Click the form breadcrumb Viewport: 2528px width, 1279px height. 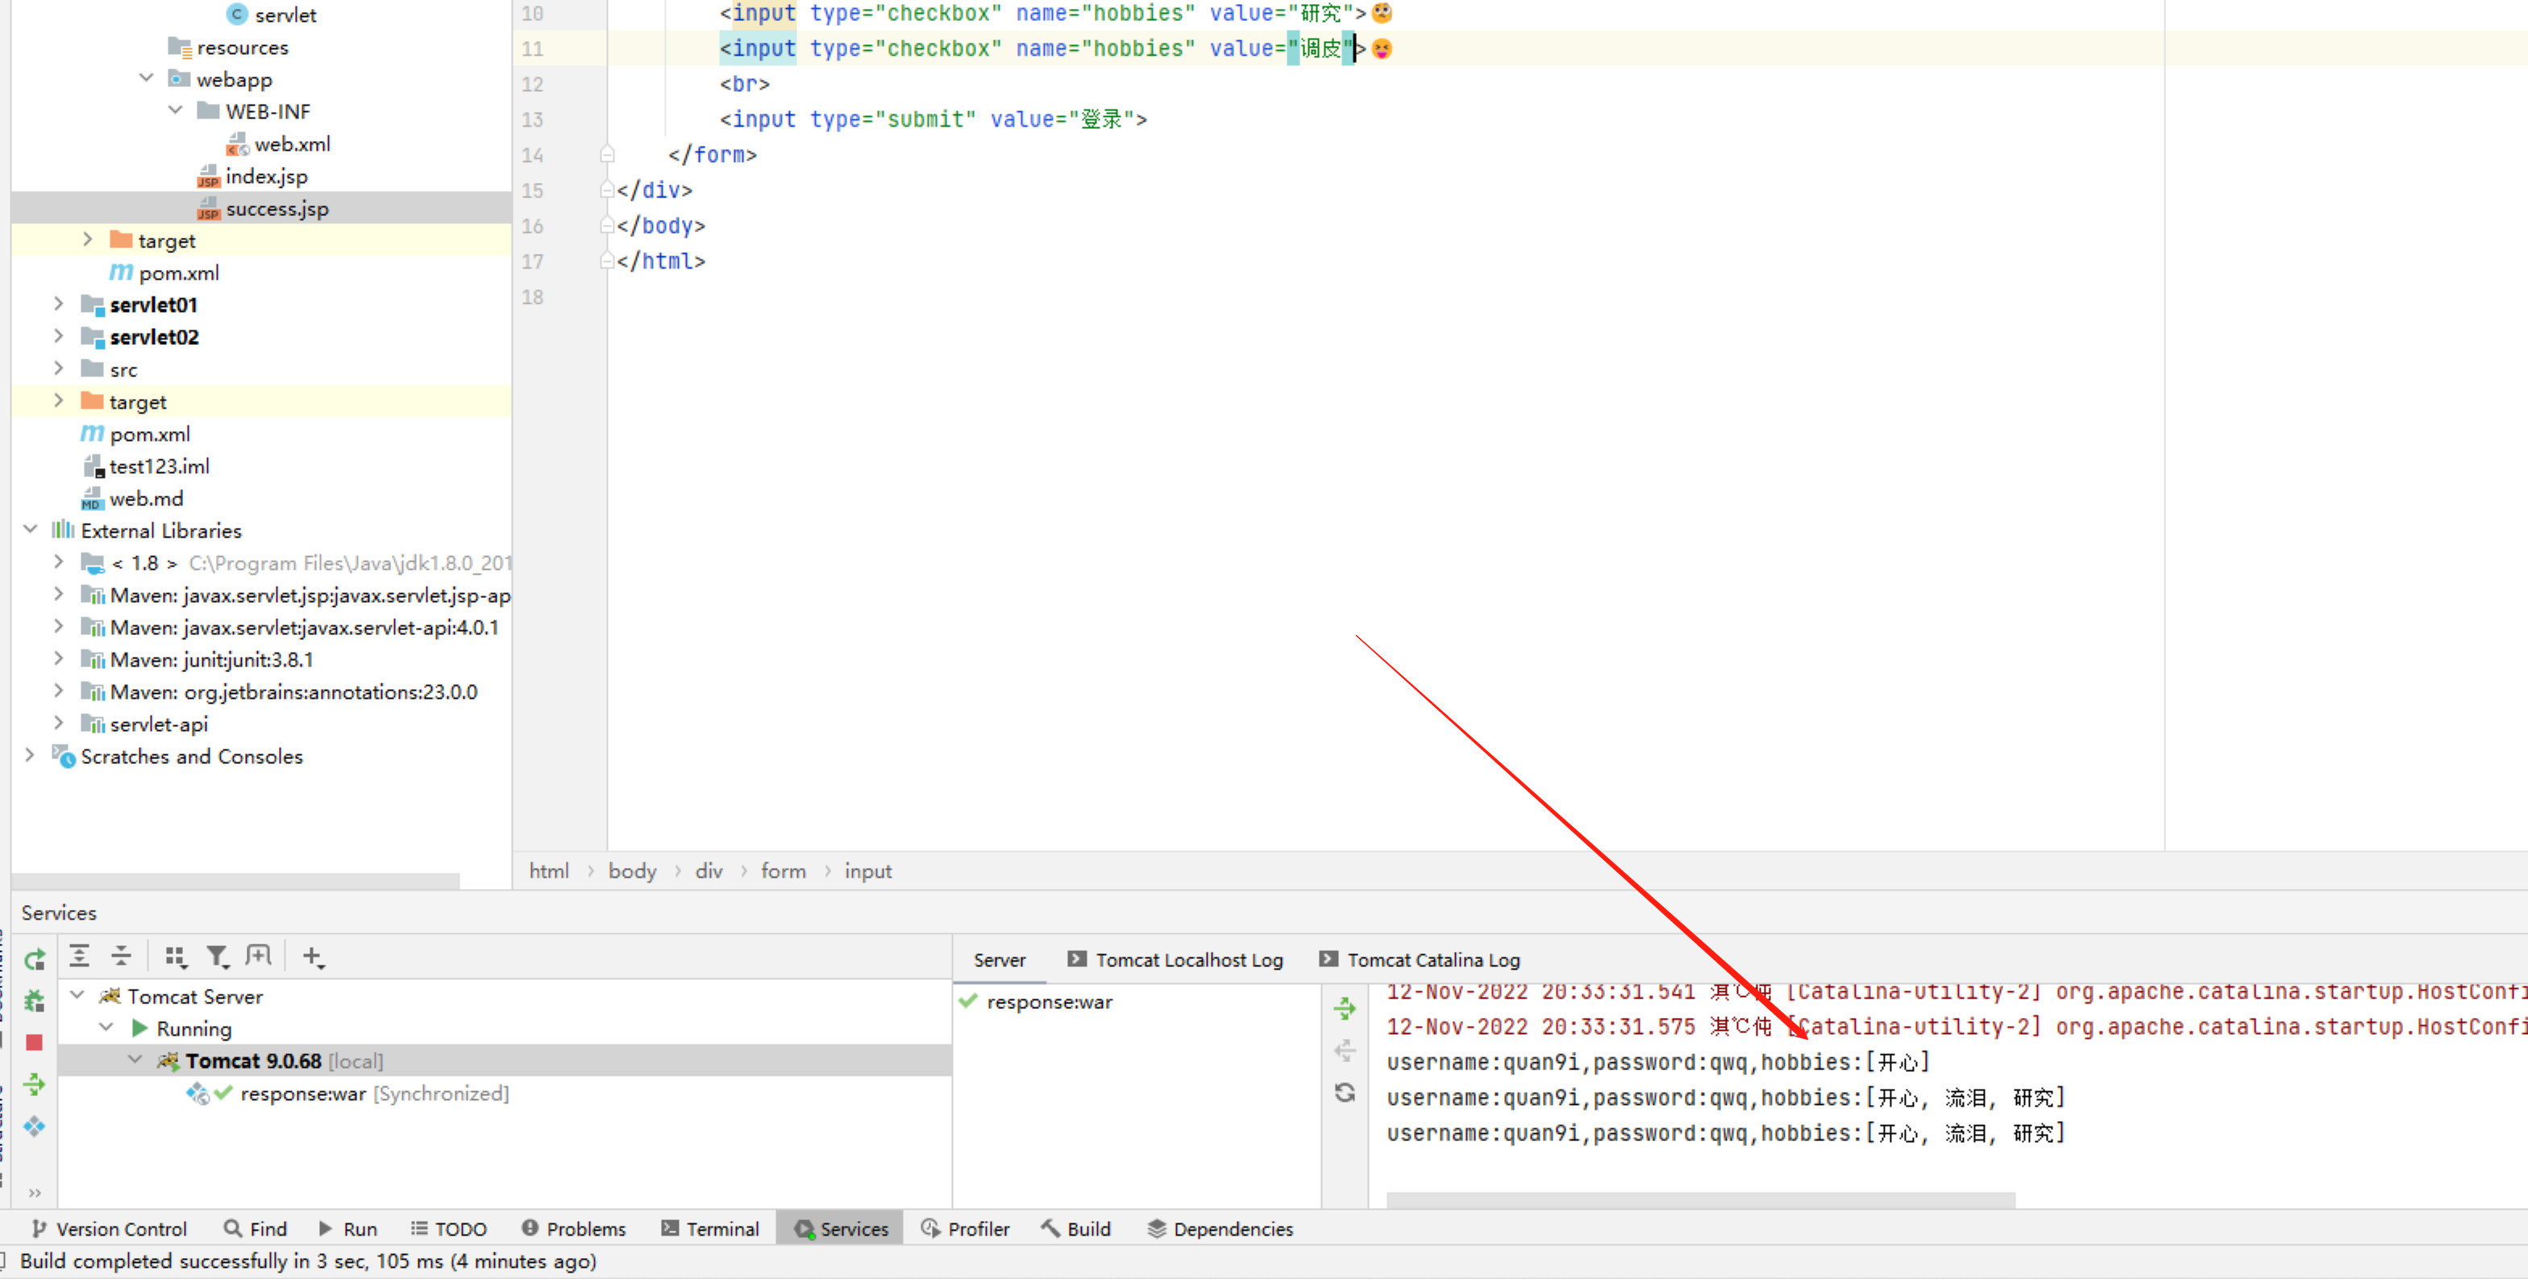tap(783, 871)
